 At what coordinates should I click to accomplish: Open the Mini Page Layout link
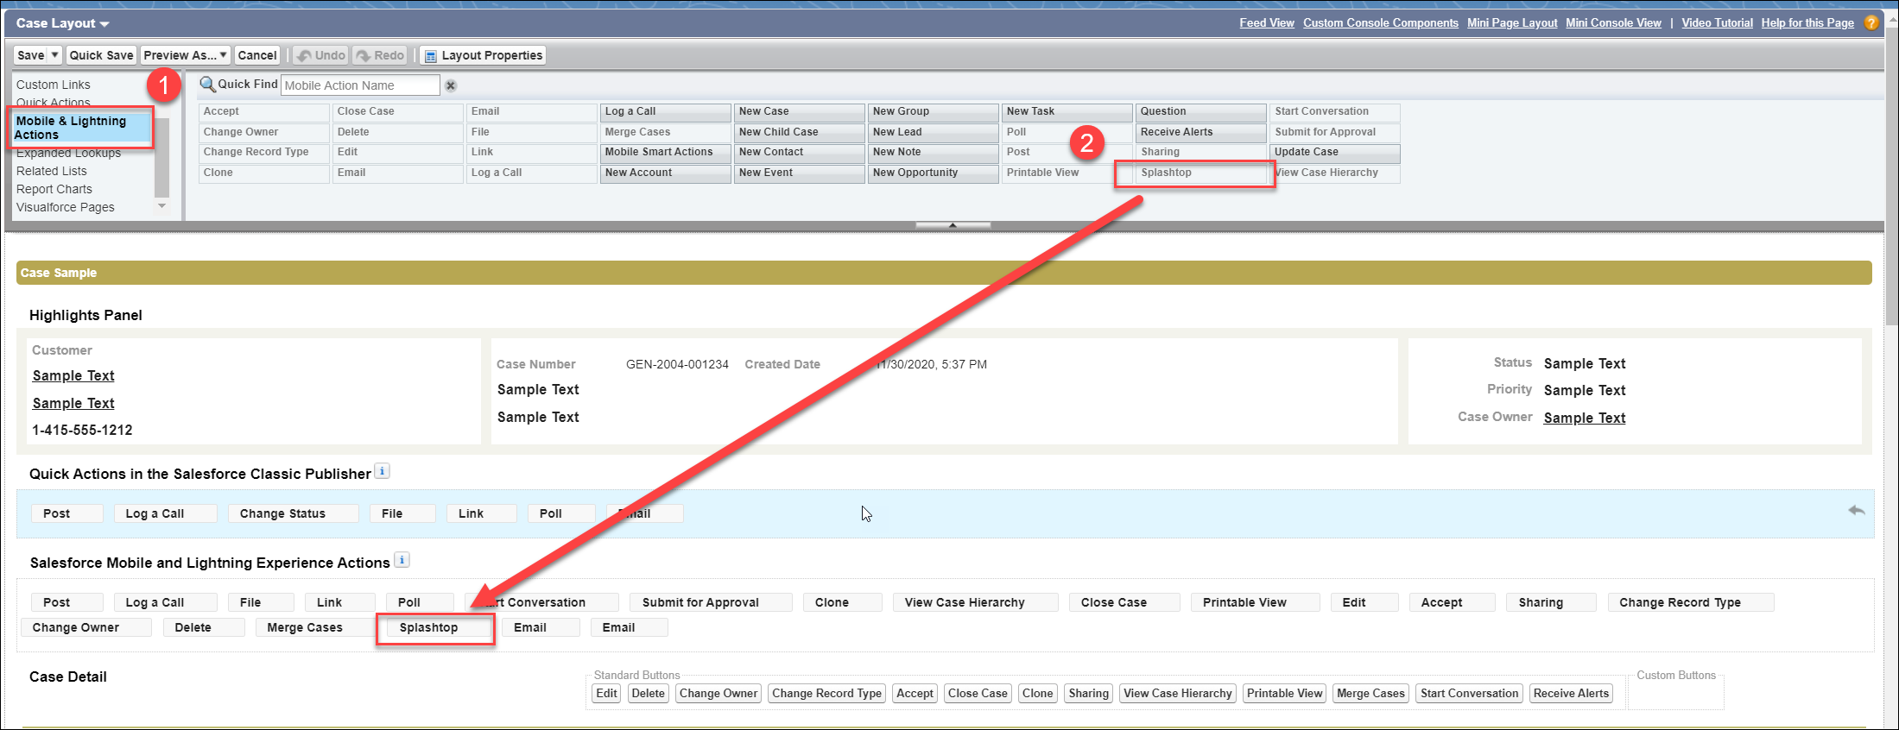pos(1512,23)
